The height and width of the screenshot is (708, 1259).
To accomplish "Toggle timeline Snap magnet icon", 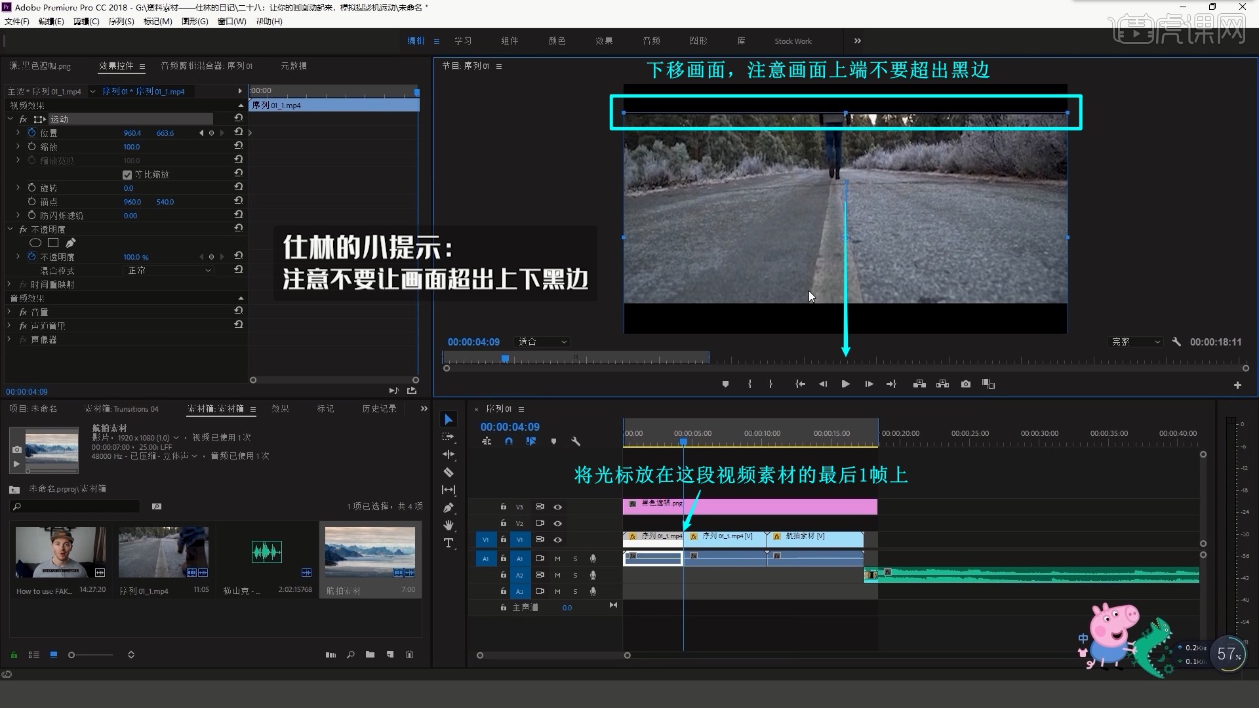I will 509,442.
